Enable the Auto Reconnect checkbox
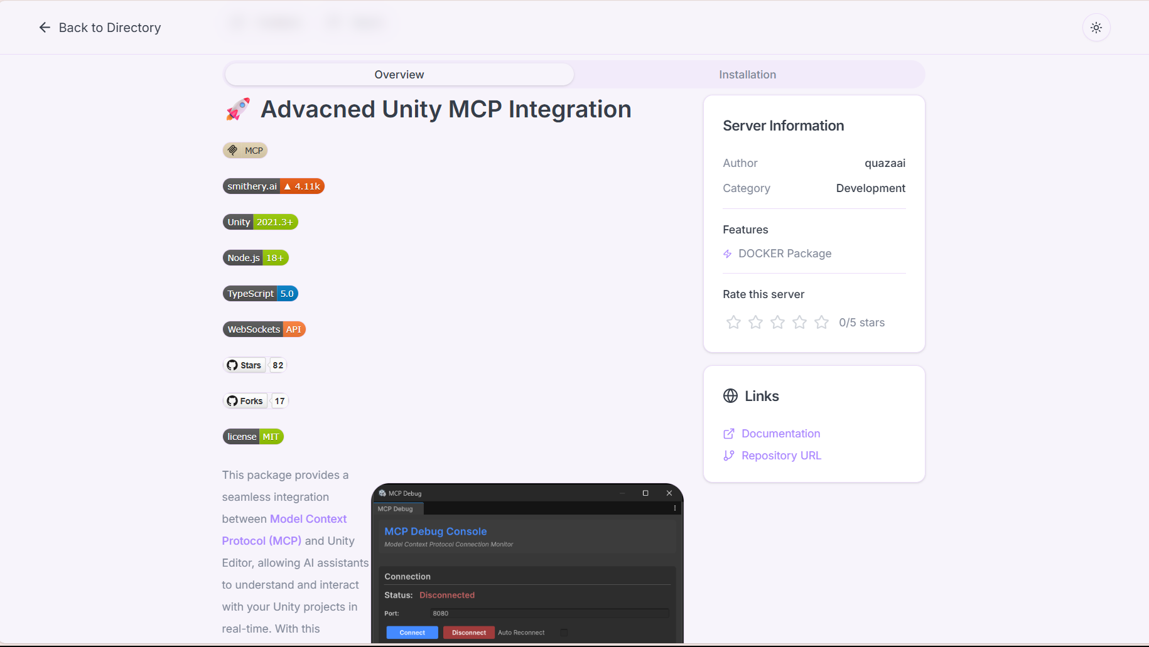The width and height of the screenshot is (1149, 647). 564,633
